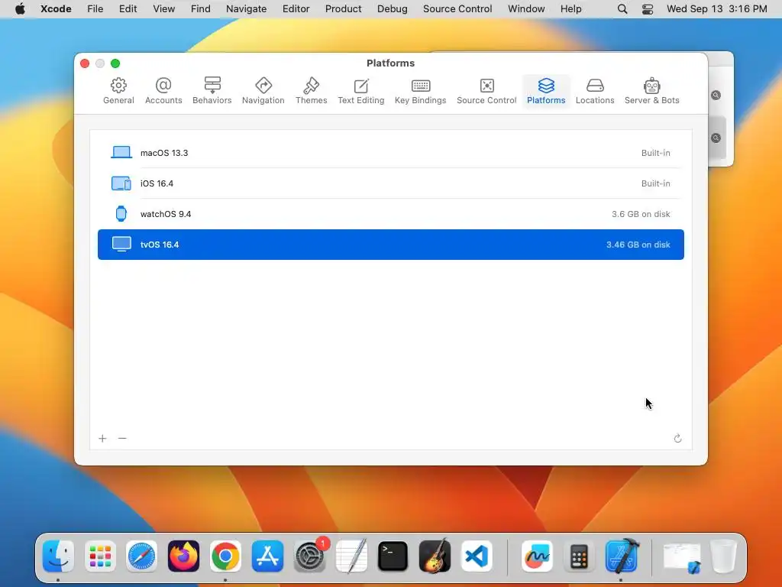The height and width of the screenshot is (587, 782).
Task: Open Freeform from the Dock
Action: pos(537,556)
